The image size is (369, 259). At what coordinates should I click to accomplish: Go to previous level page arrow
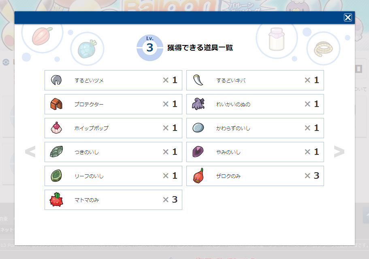pos(30,152)
